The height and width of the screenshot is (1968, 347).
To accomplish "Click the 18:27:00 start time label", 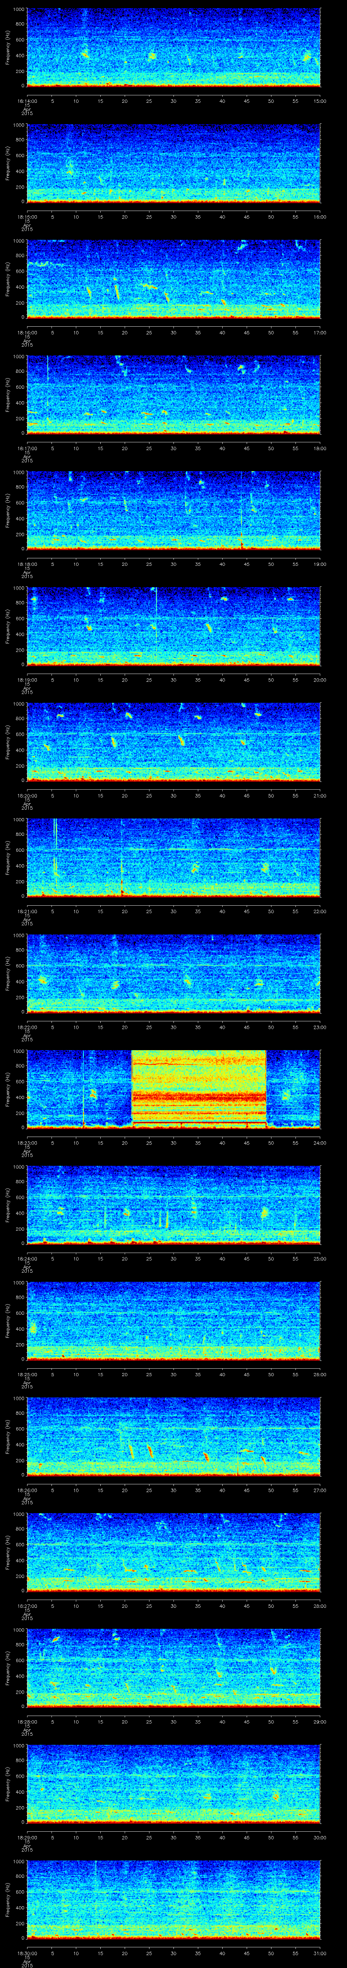I will click(27, 1605).
